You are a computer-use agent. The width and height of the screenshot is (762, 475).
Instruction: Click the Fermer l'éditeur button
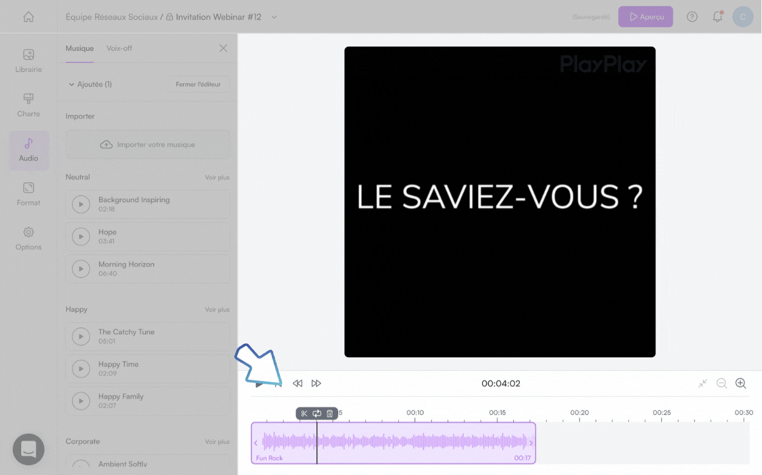pyautogui.click(x=198, y=84)
